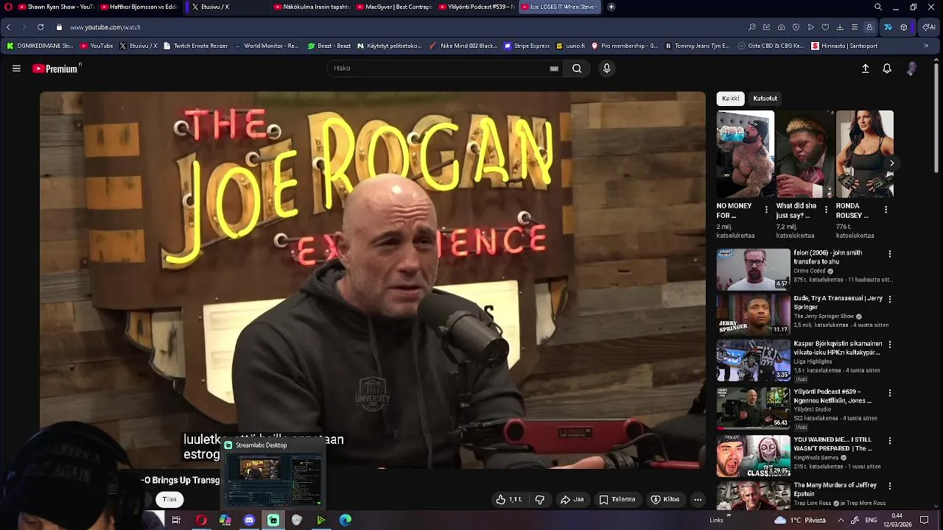Click the Kiitos thanks button
The image size is (943, 530).
tap(665, 500)
